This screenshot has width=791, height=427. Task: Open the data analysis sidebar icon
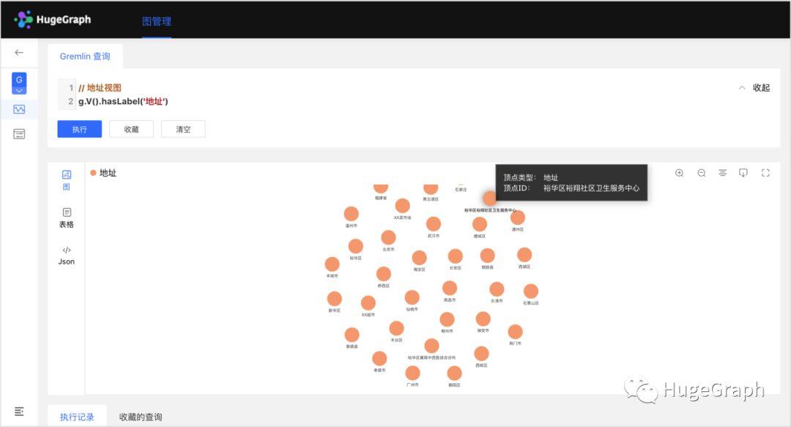[x=19, y=109]
